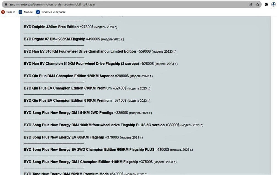Select BYD Qin Plus DM-i 120KM Superior

(x=69, y=76)
